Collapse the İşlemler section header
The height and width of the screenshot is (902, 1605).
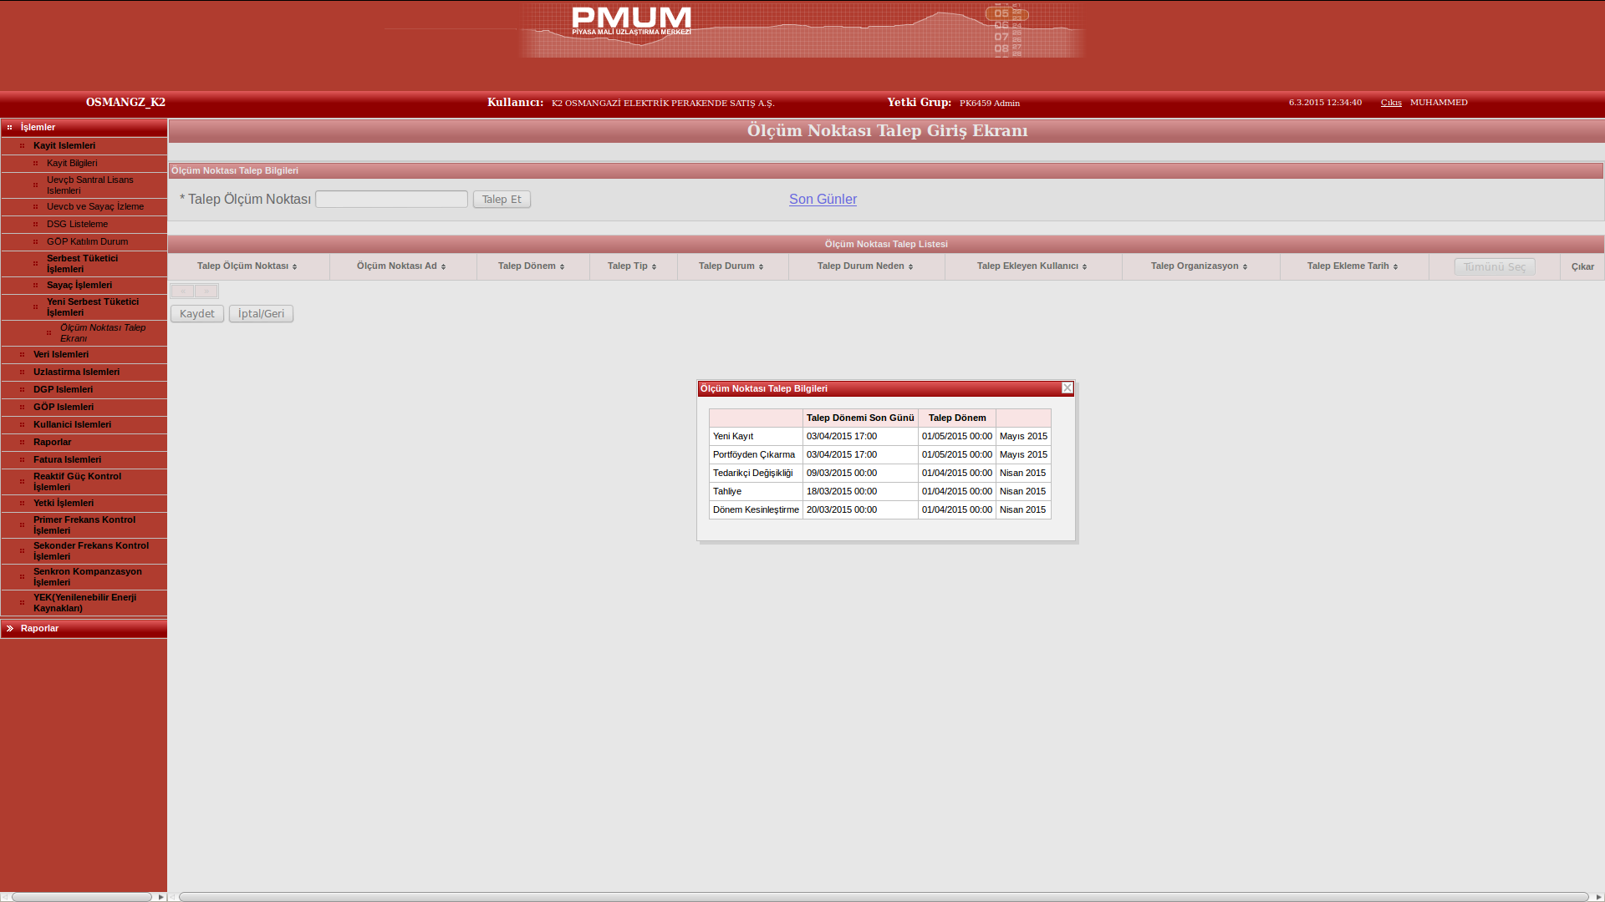84,128
